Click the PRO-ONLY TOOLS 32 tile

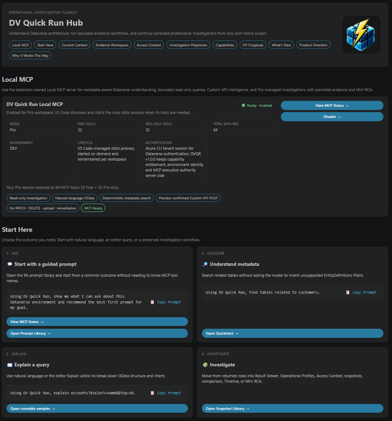click(174, 127)
